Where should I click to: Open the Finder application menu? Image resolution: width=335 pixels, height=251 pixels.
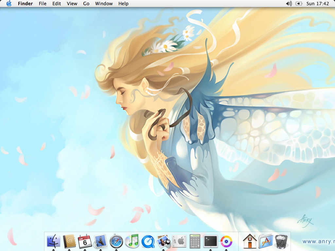click(25, 4)
